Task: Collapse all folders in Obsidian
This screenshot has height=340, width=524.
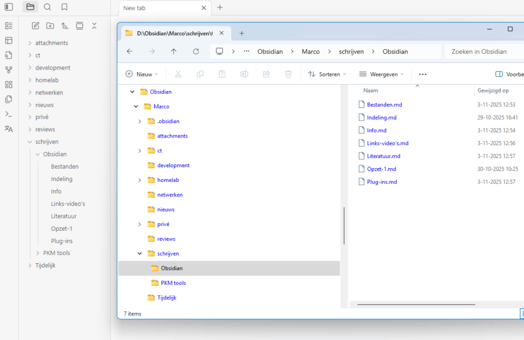Action: [x=94, y=26]
